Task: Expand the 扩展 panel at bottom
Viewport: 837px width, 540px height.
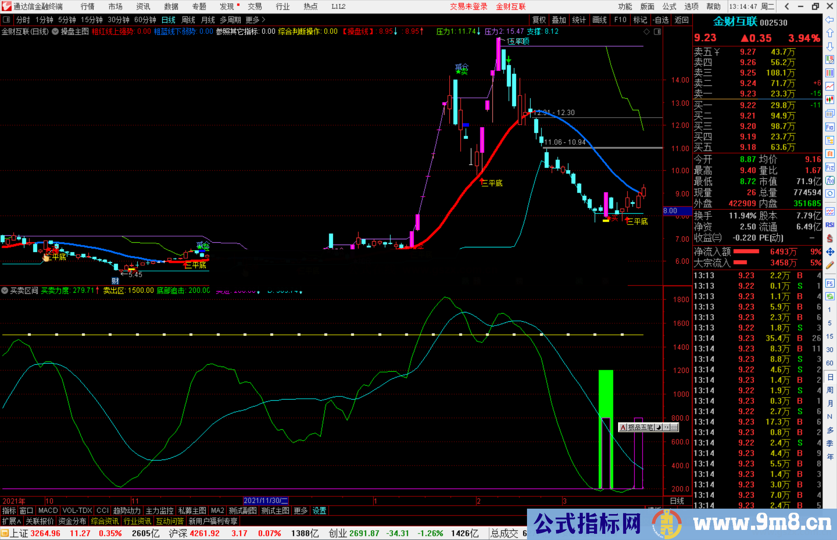Action: click(x=12, y=521)
